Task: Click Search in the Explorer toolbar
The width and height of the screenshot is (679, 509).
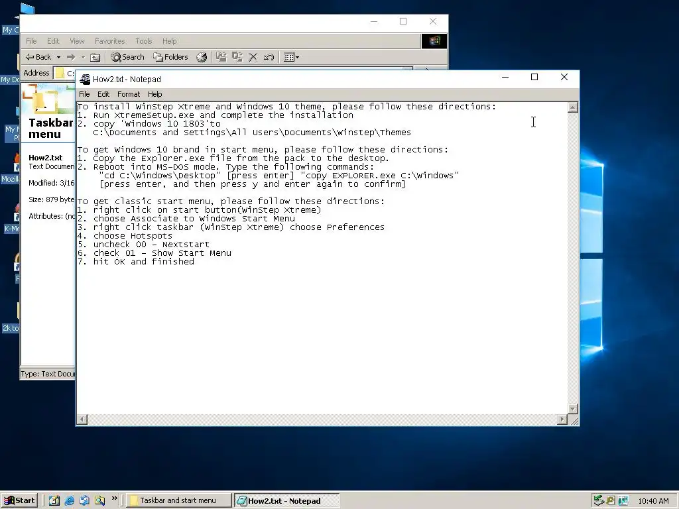Action: (128, 57)
